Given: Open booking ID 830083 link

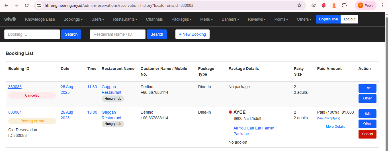Looking at the screenshot, I should click(15, 87).
